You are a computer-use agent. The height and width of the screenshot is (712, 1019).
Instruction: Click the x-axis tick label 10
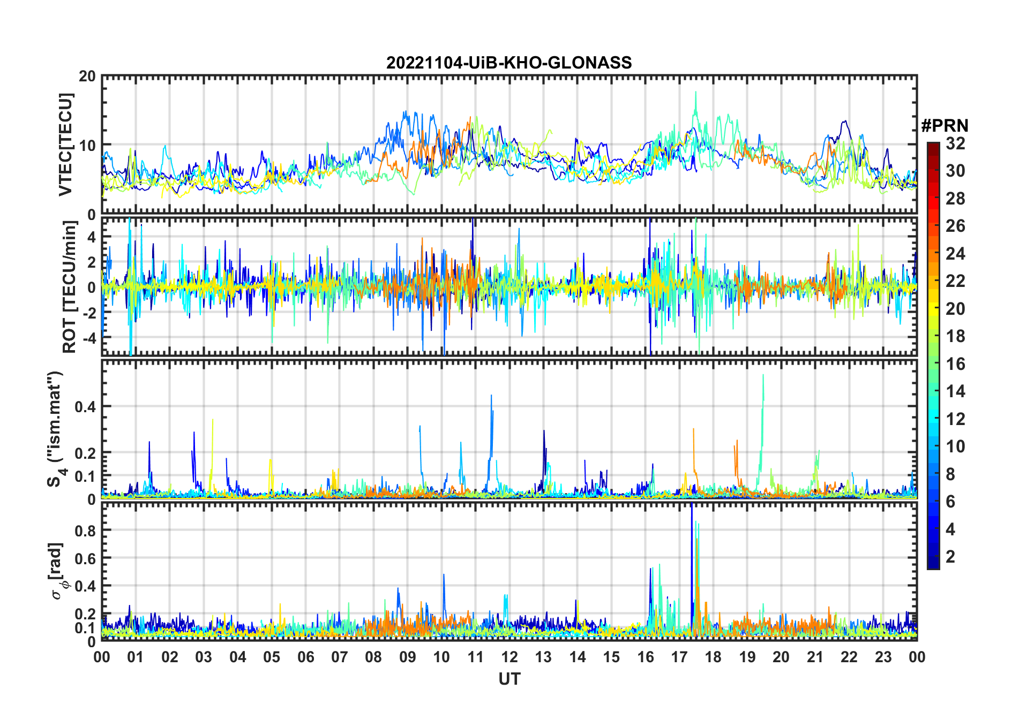(441, 657)
